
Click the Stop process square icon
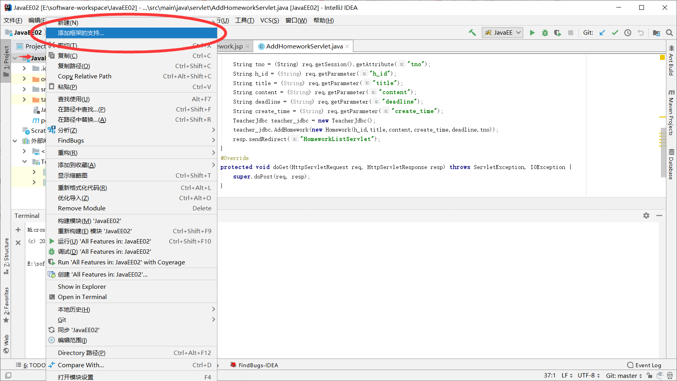click(x=571, y=33)
